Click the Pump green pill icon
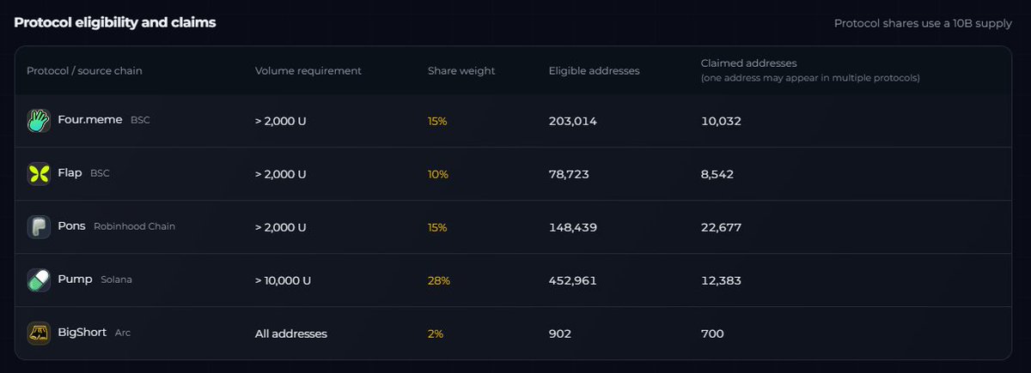 [x=39, y=280]
